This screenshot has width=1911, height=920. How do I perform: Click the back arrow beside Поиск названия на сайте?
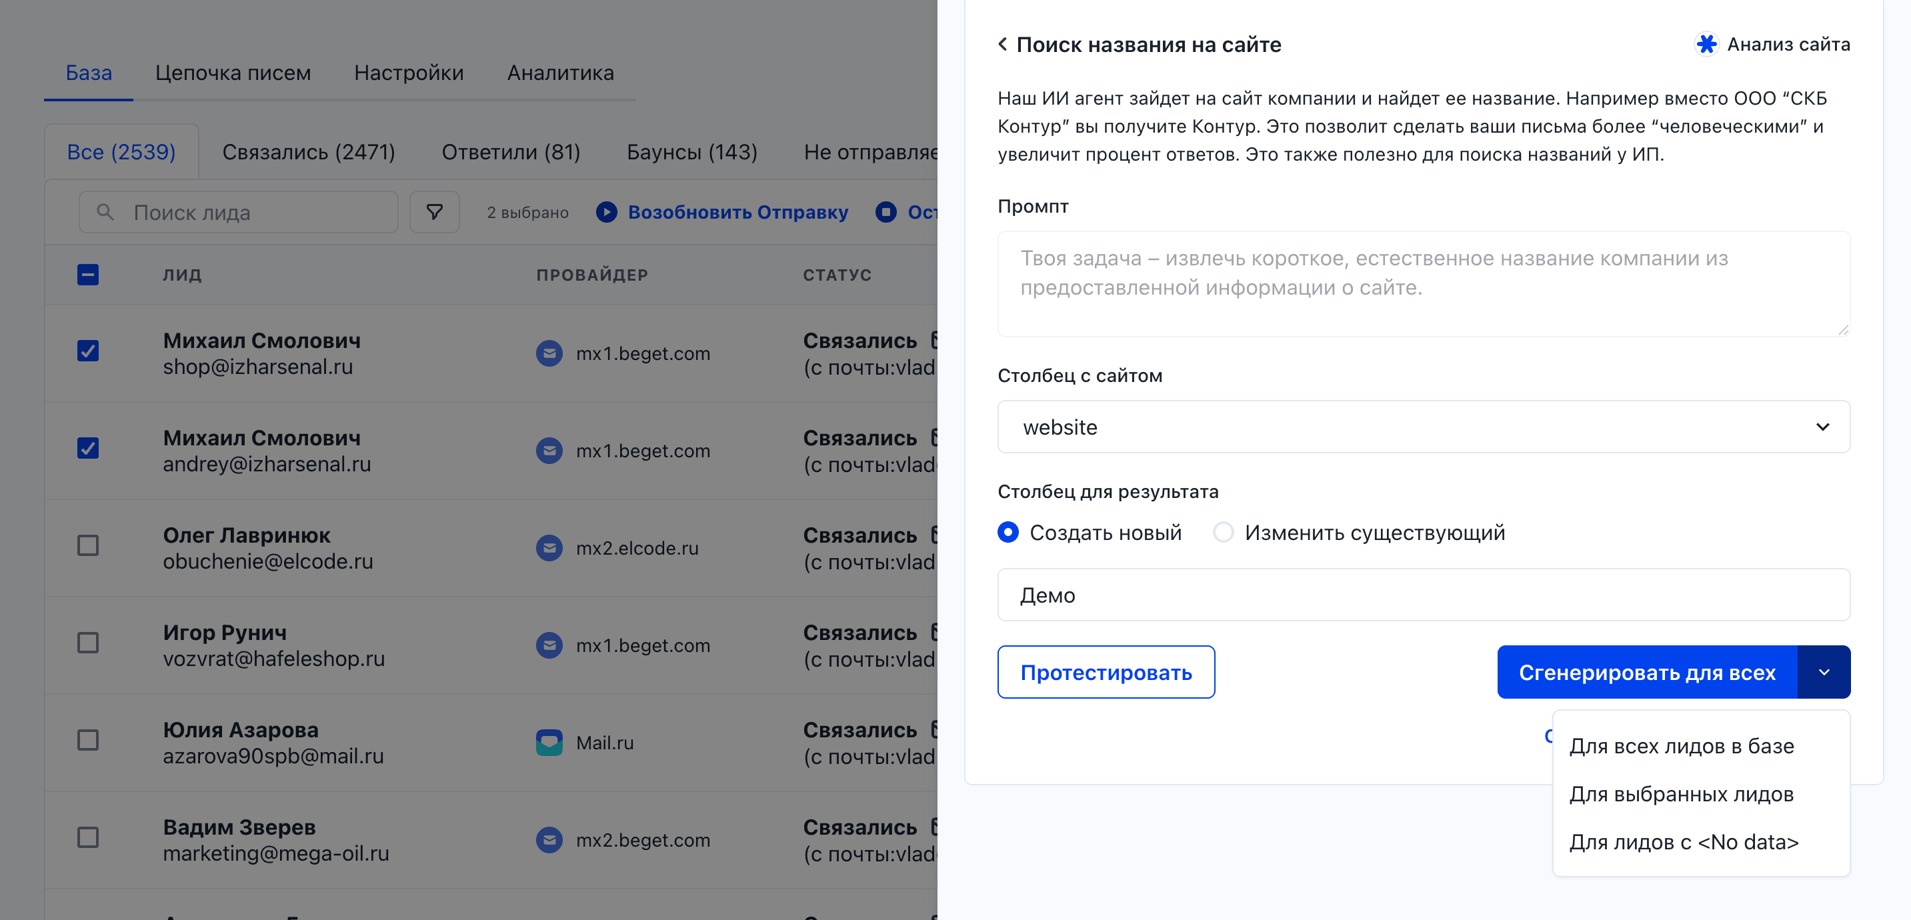point(1002,45)
